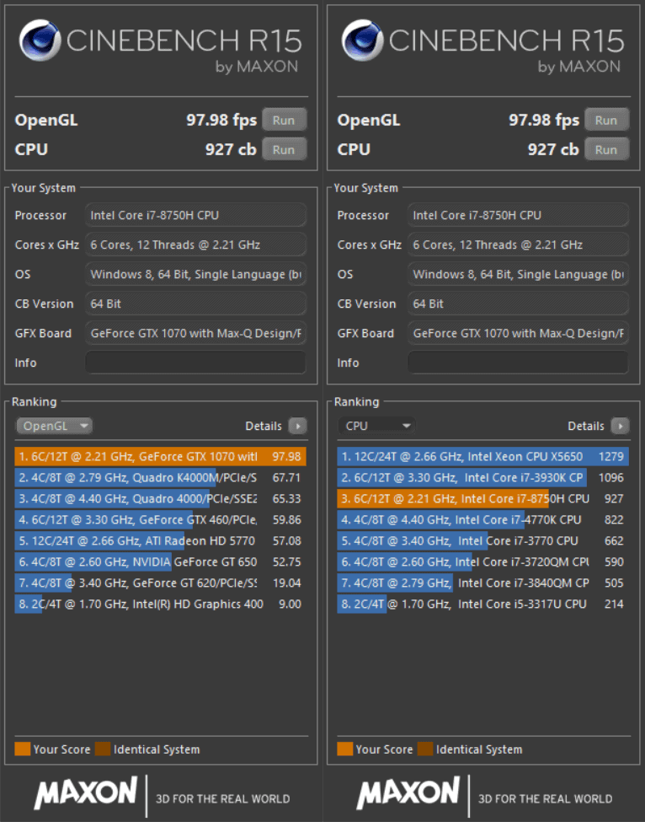Viewport: 645px width, 822px height.
Task: Click Cores x GHz field in right panel
Action: (x=519, y=244)
